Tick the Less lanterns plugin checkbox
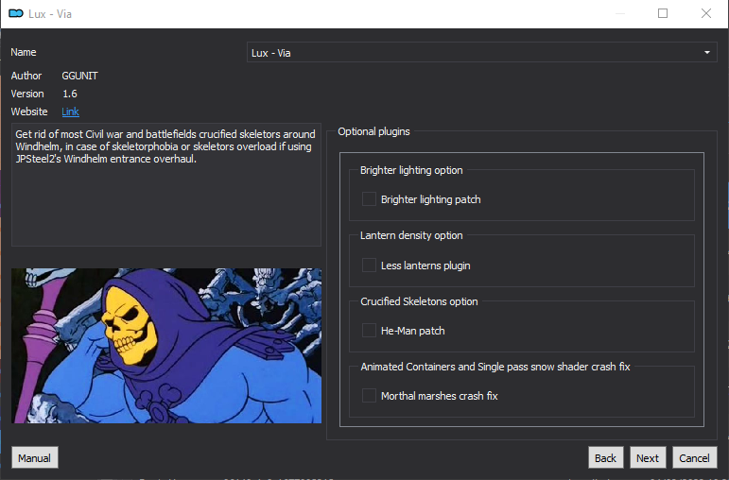Image resolution: width=729 pixels, height=480 pixels. pos(369,266)
